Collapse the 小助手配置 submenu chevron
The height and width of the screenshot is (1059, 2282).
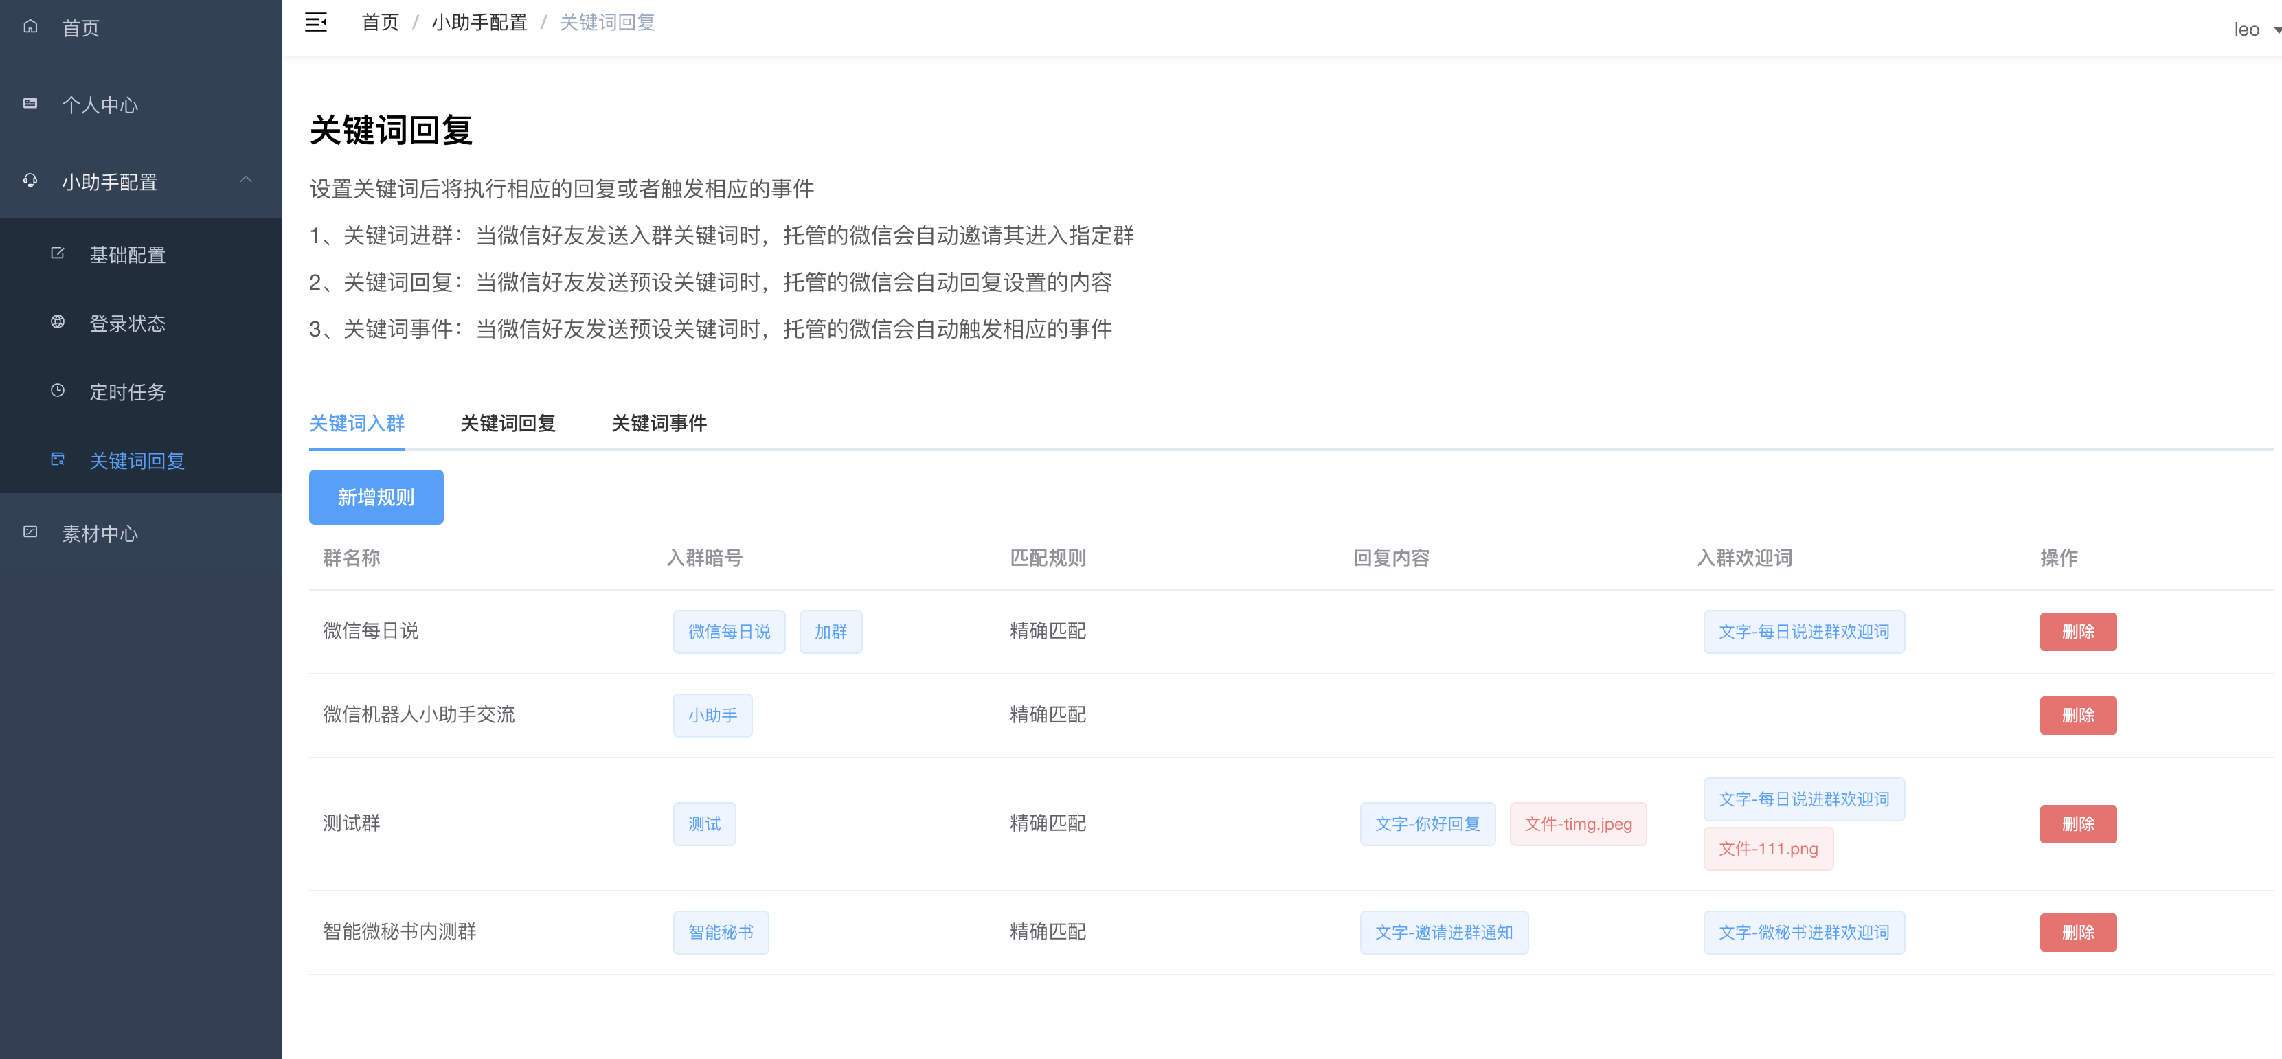[x=245, y=180]
